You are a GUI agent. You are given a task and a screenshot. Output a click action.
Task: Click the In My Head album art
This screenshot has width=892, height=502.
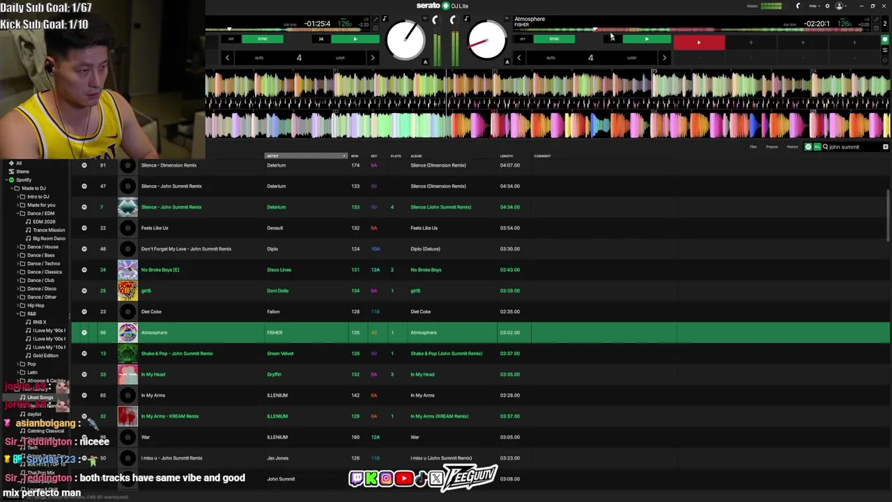128,374
